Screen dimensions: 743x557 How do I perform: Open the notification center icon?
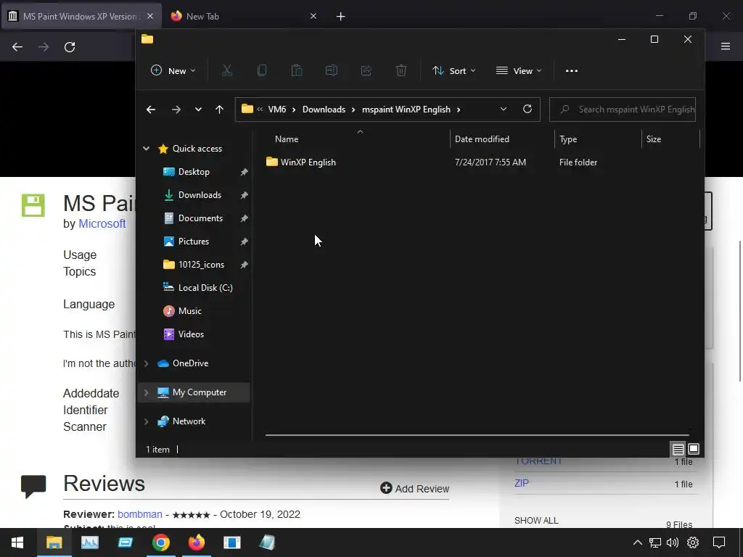click(719, 542)
